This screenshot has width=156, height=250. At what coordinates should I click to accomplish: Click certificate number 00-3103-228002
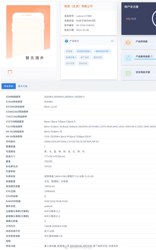(85, 25)
